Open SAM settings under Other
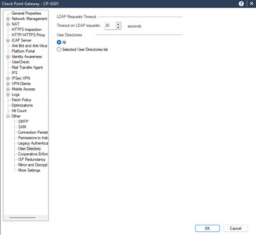 click(22, 127)
